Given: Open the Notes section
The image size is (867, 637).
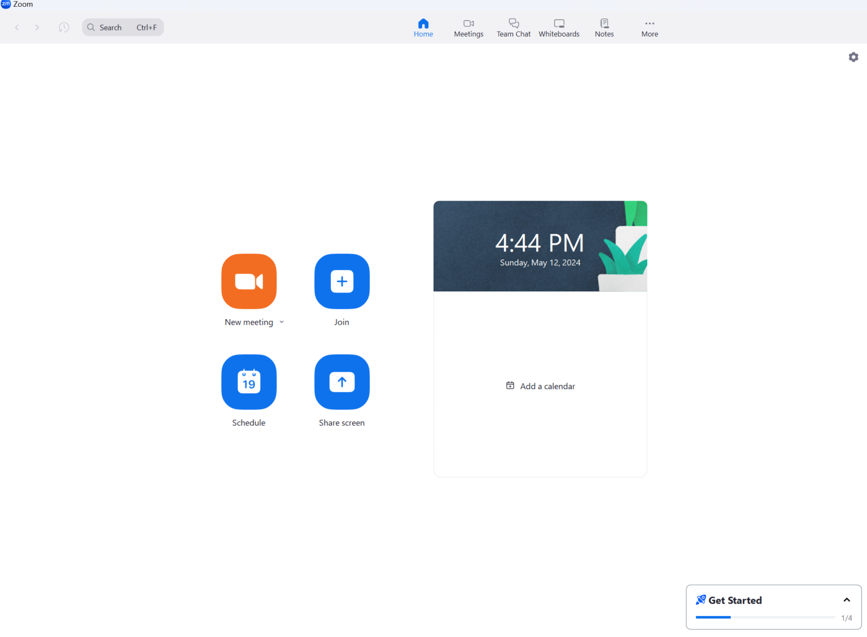Looking at the screenshot, I should click(x=604, y=27).
